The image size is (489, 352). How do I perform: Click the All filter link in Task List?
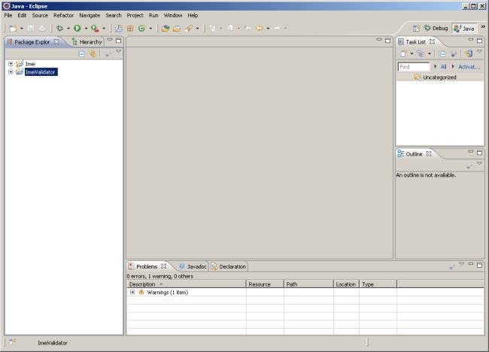click(443, 67)
